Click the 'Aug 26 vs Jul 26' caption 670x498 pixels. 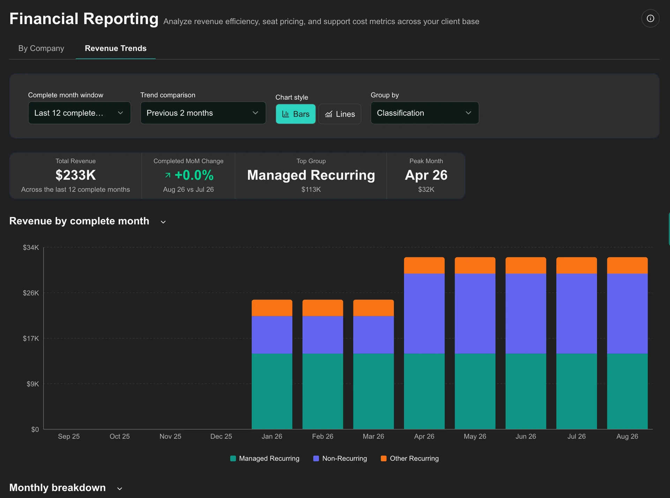coord(188,189)
